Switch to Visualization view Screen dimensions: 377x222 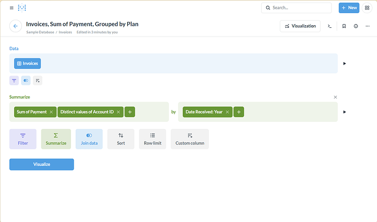300,26
